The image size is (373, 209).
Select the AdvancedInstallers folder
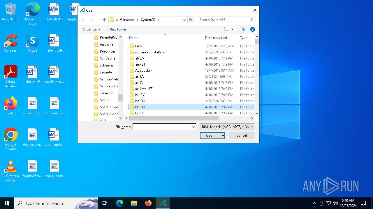(x=191, y=52)
